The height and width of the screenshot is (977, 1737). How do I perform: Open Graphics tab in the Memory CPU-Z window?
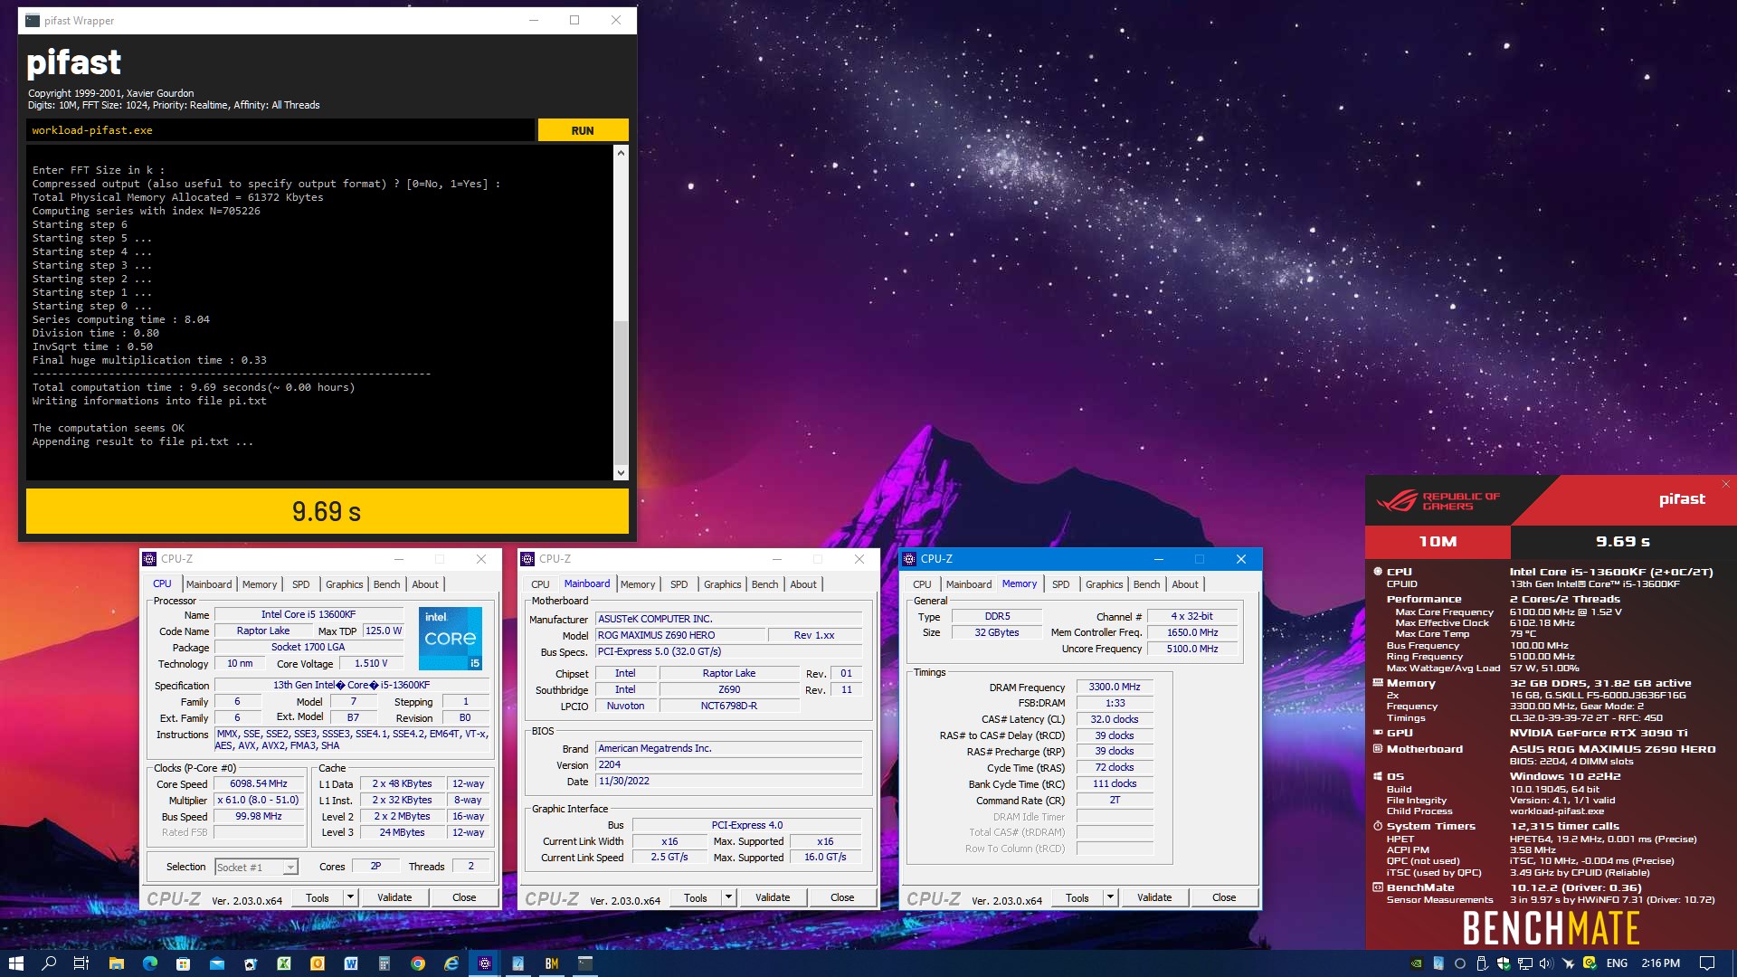coord(1104,584)
